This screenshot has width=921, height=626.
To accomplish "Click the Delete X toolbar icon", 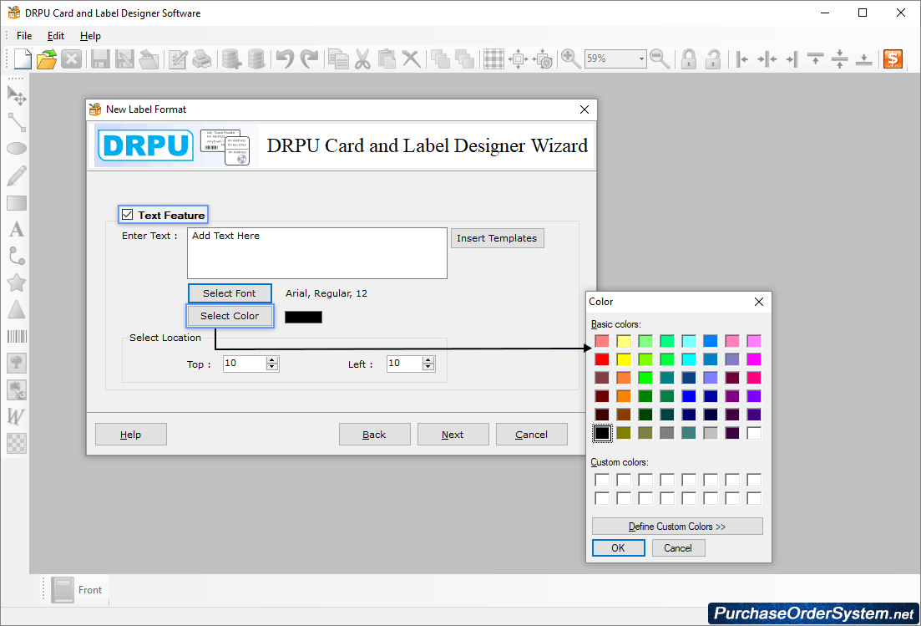I will point(411,59).
